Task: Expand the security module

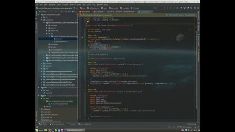Action: tap(41, 66)
